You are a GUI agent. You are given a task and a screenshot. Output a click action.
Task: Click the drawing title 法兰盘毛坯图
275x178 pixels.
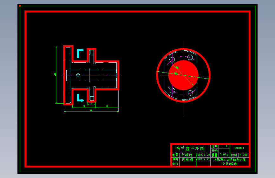(190, 149)
